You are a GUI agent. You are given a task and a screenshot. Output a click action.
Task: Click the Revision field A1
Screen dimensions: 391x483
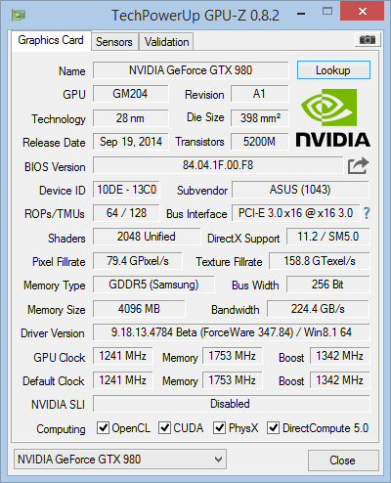[x=260, y=94]
